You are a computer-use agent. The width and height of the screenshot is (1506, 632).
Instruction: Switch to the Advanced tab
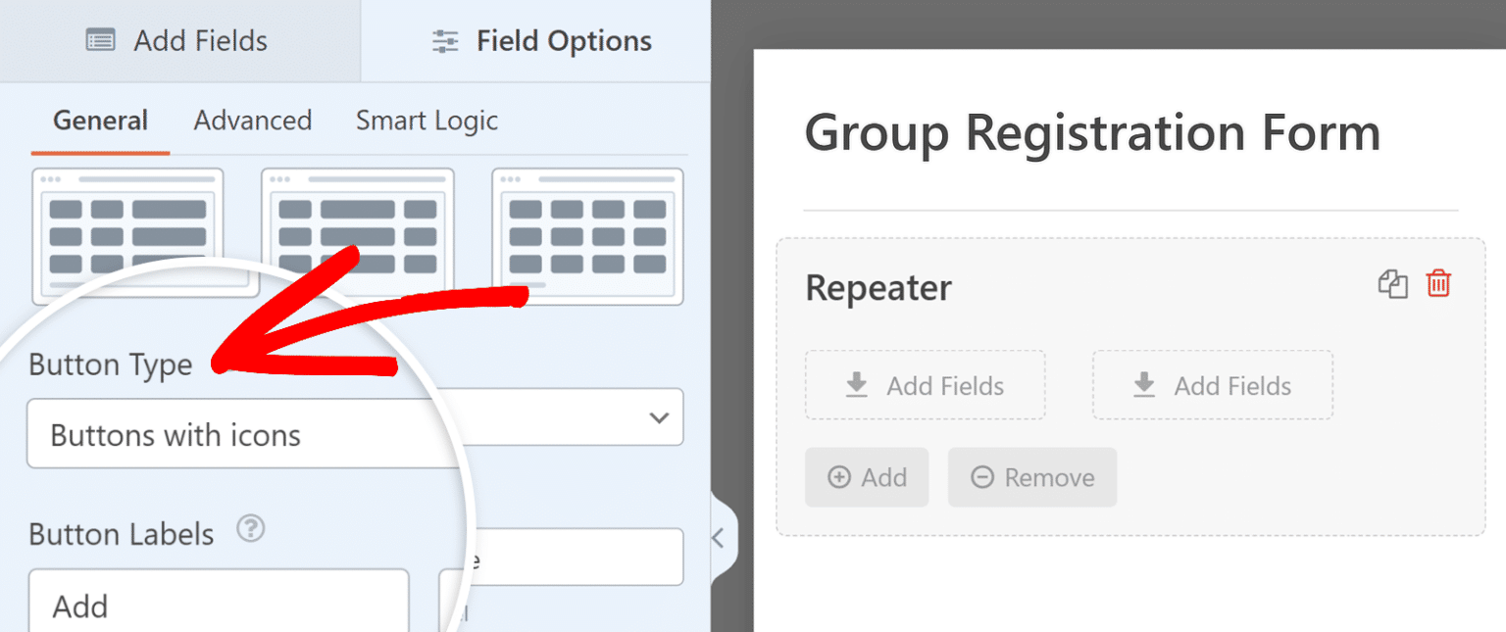pyautogui.click(x=252, y=121)
